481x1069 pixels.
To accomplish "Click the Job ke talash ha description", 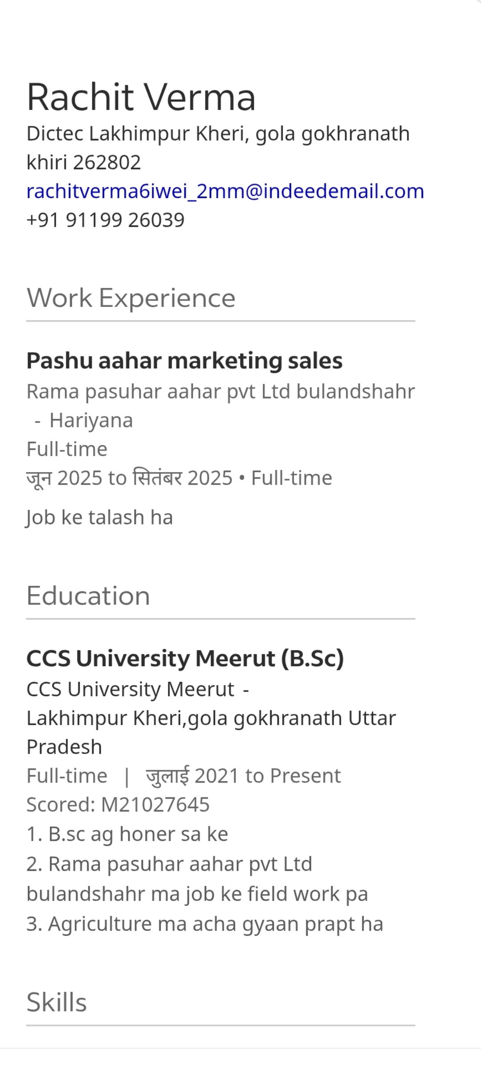I will coord(99,518).
